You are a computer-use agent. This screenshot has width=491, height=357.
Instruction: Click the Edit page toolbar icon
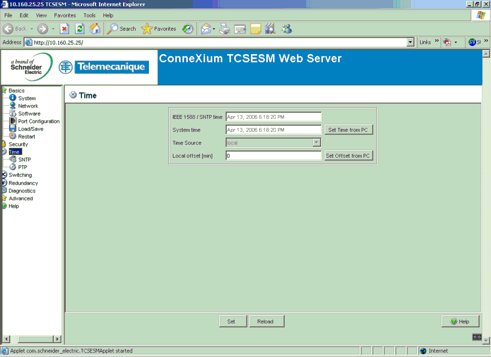pos(240,29)
